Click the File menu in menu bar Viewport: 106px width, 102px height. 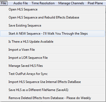(3, 3)
